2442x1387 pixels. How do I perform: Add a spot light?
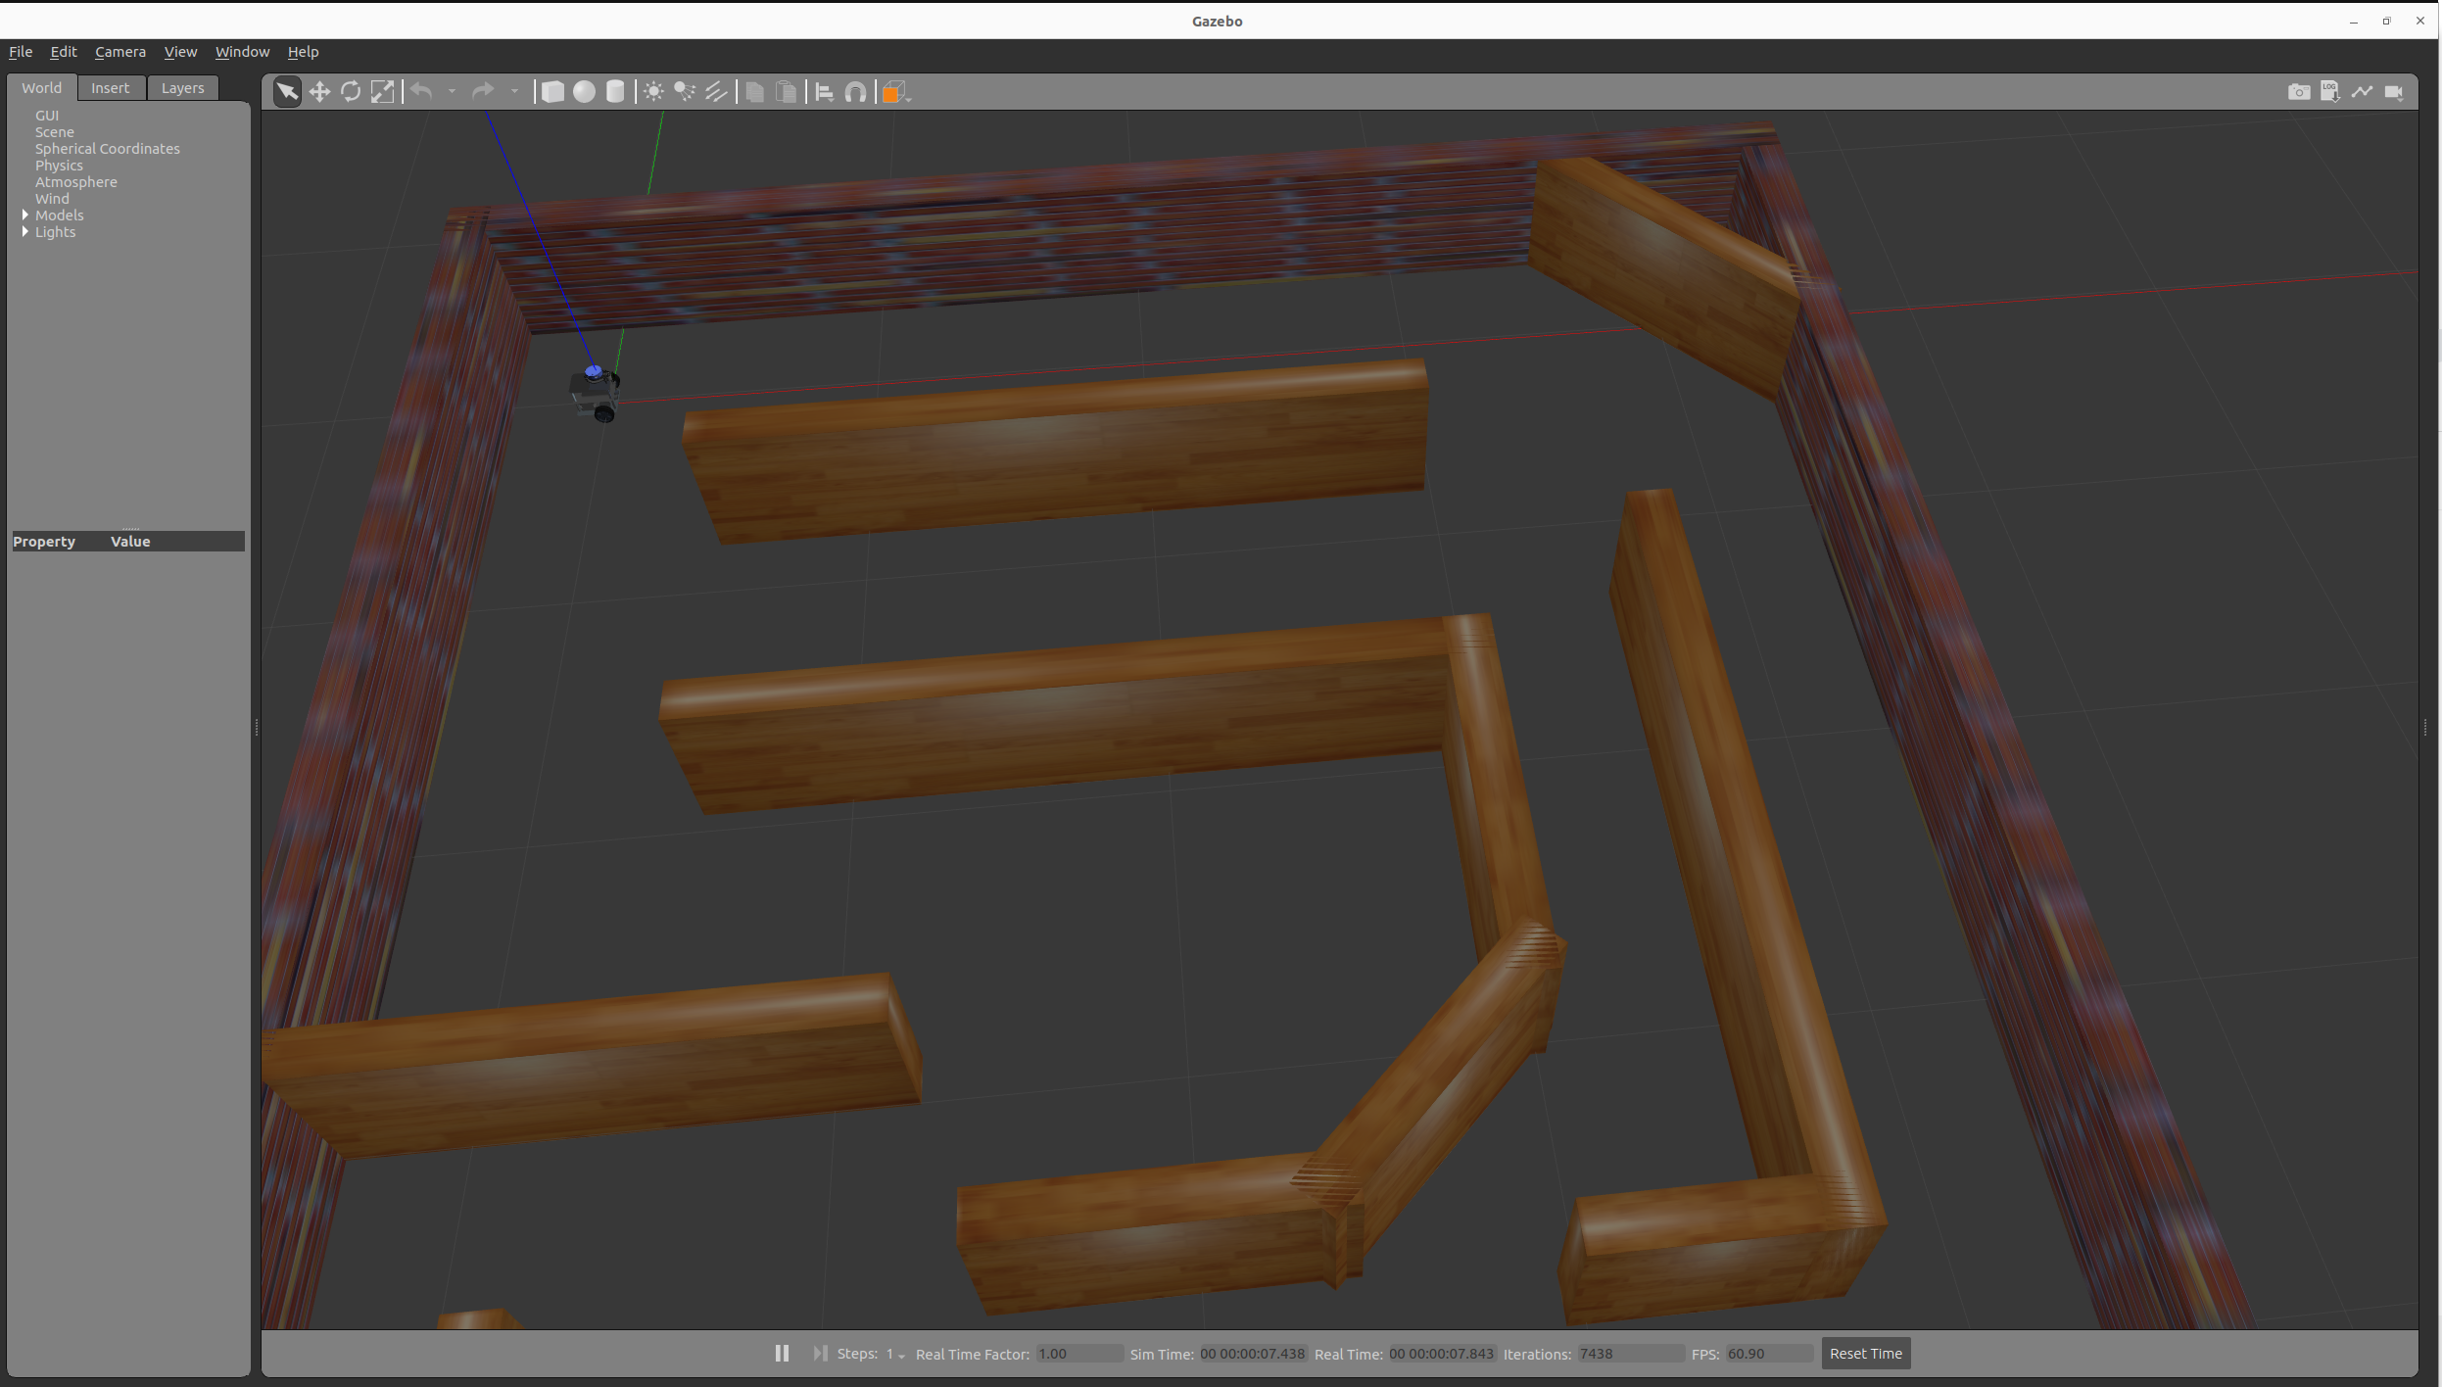coord(685,92)
